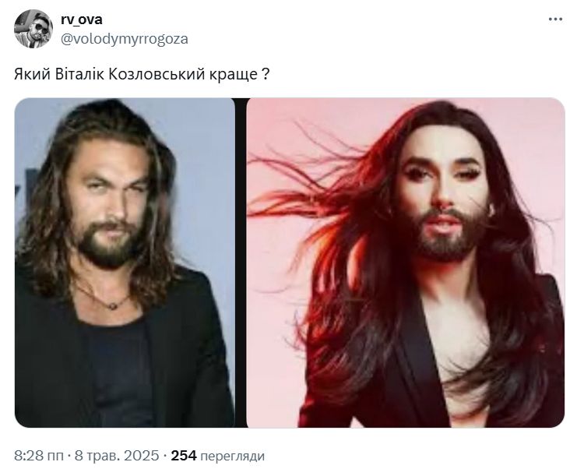Click the black divider between the two photos
Screen dimensions: 570x469
pyautogui.click(x=241, y=263)
